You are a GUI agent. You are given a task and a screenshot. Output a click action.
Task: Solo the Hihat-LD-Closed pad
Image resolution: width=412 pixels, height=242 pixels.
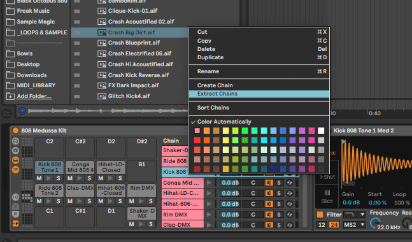120,178
